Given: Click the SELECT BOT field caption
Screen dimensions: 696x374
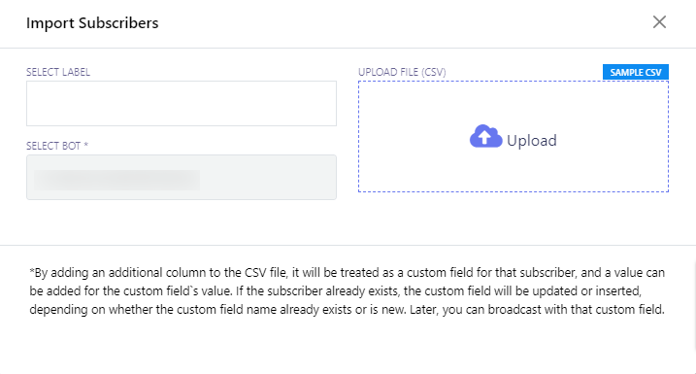Looking at the screenshot, I should pos(53,146).
